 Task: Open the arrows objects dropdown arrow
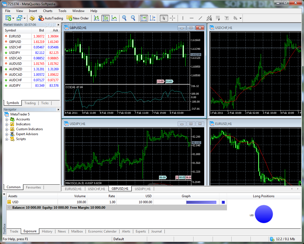coord(240,18)
